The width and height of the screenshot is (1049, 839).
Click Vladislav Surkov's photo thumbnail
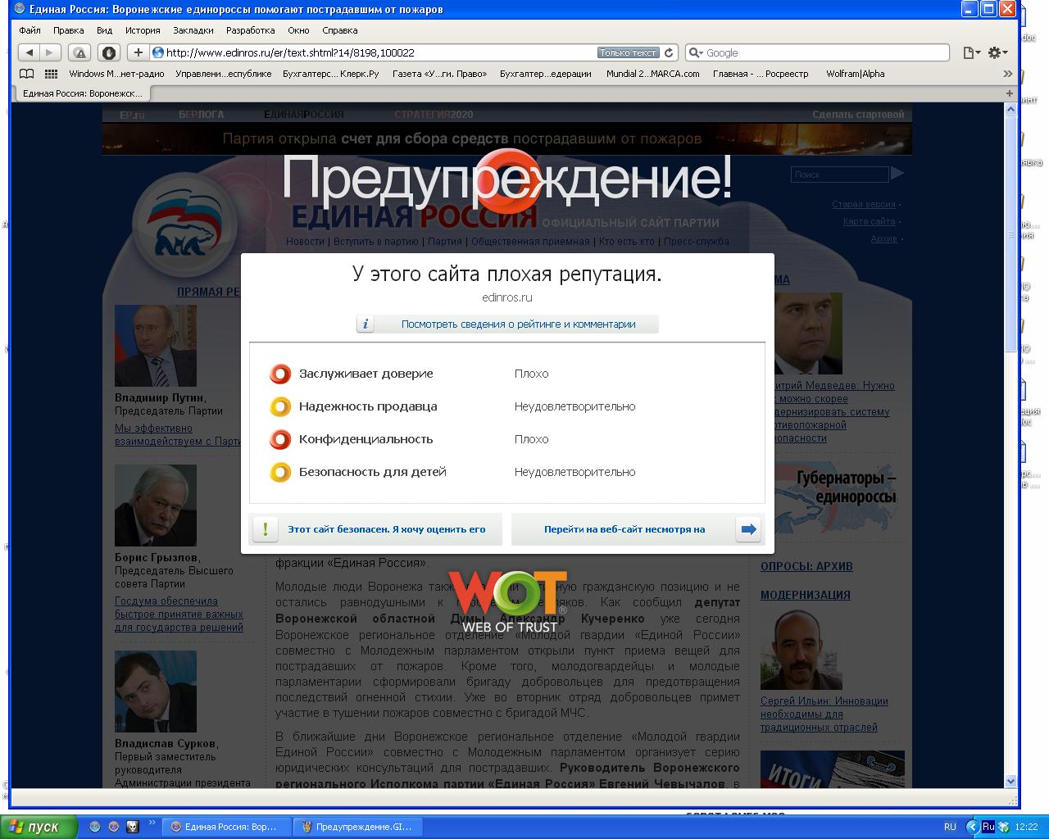point(156,692)
